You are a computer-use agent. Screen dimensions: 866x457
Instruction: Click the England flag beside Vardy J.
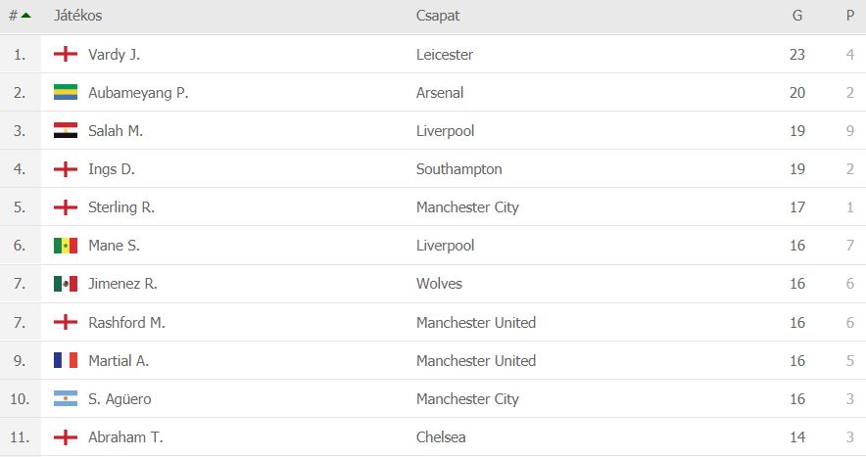(x=66, y=54)
